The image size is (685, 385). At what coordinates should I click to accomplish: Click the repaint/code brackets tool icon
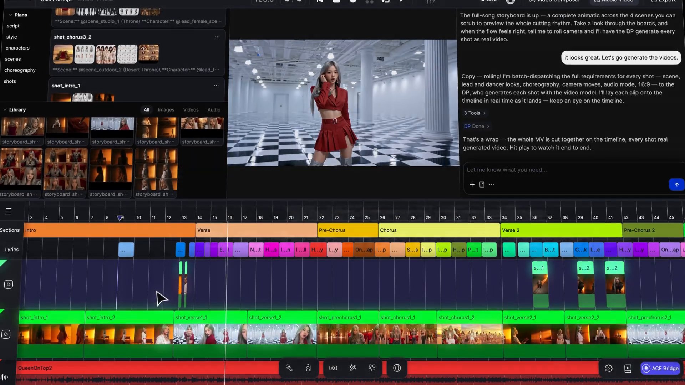(x=333, y=368)
